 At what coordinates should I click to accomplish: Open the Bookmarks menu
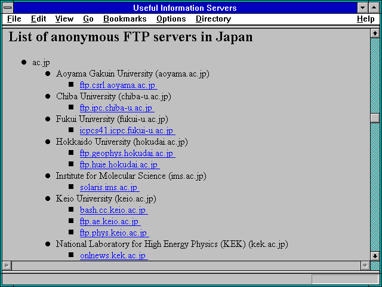click(125, 19)
